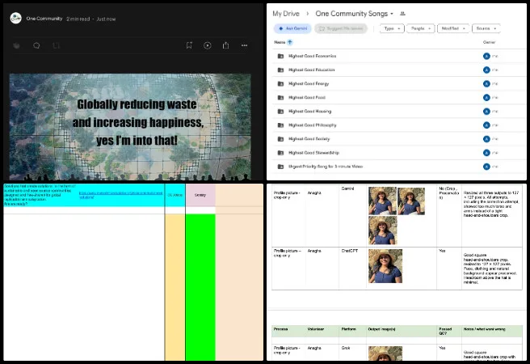
Task: Click the Platform header in the green table row
Action: 352,331
